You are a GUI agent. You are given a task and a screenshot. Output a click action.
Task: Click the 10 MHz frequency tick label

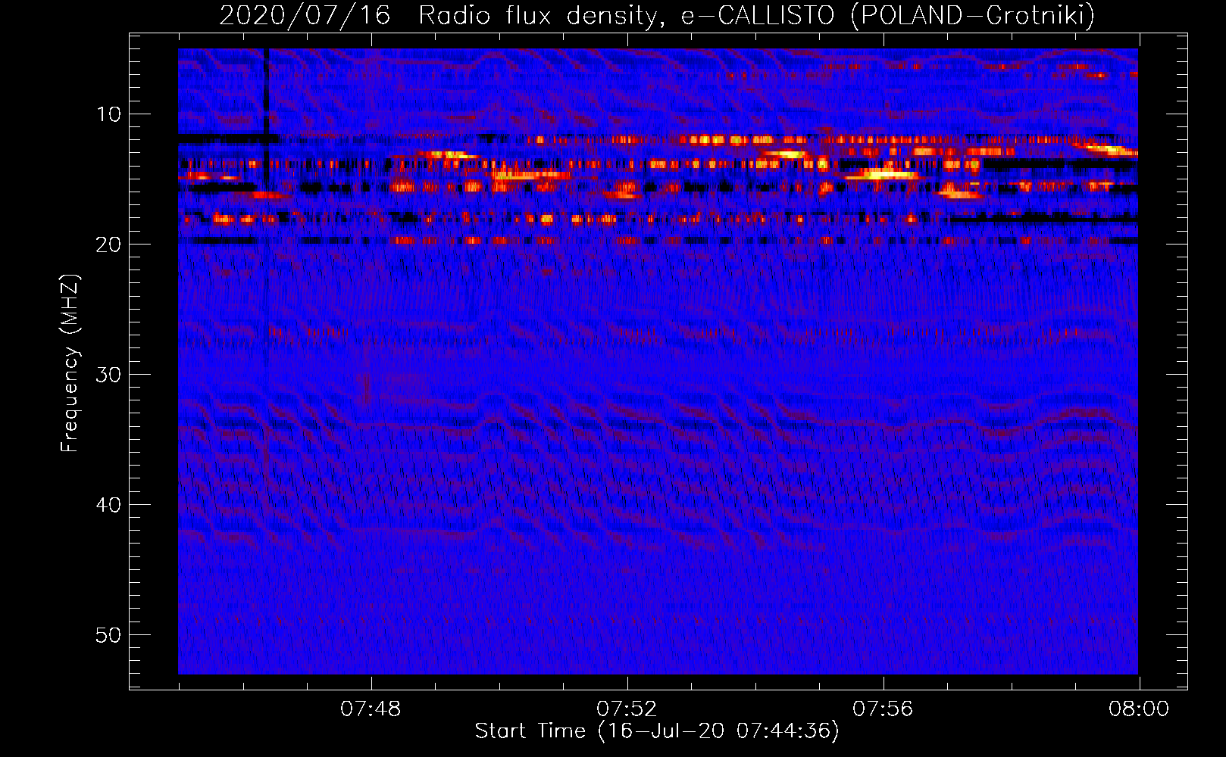pos(109,114)
